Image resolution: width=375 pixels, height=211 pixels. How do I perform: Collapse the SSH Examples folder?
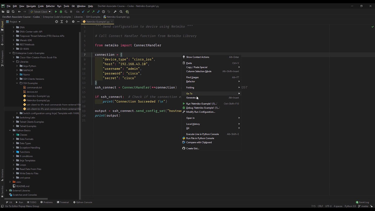click(17, 83)
